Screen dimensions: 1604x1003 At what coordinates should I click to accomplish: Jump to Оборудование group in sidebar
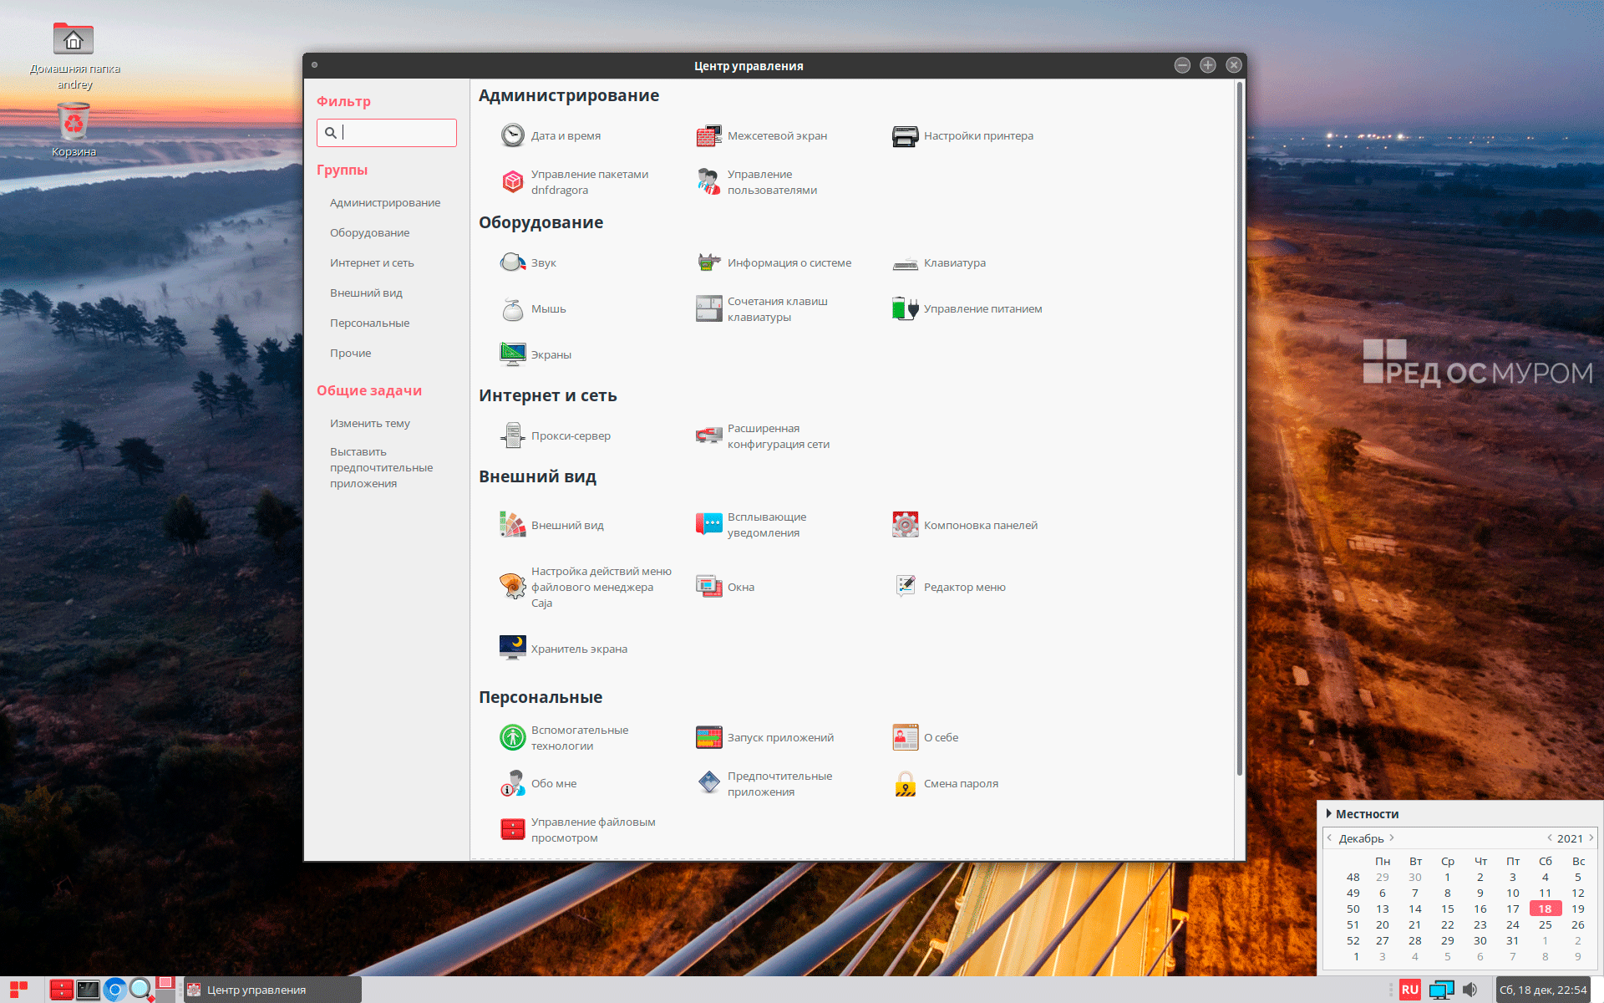(x=369, y=232)
